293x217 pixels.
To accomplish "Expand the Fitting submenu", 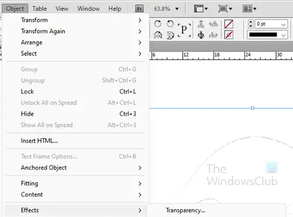I will [x=76, y=184].
